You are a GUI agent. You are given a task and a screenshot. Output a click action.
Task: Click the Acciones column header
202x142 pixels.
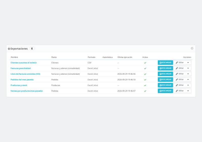(x=187, y=57)
